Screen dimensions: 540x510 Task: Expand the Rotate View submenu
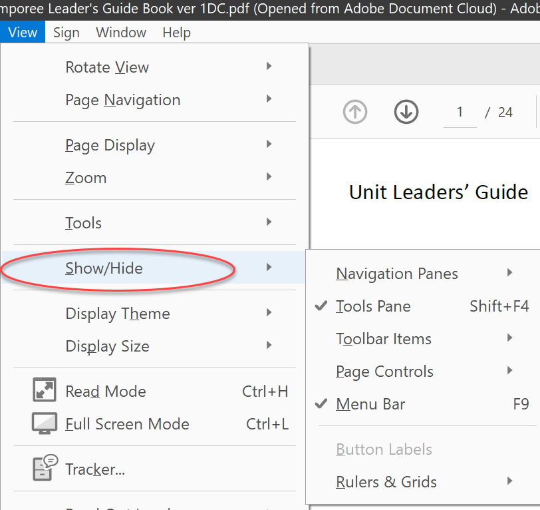click(x=107, y=67)
